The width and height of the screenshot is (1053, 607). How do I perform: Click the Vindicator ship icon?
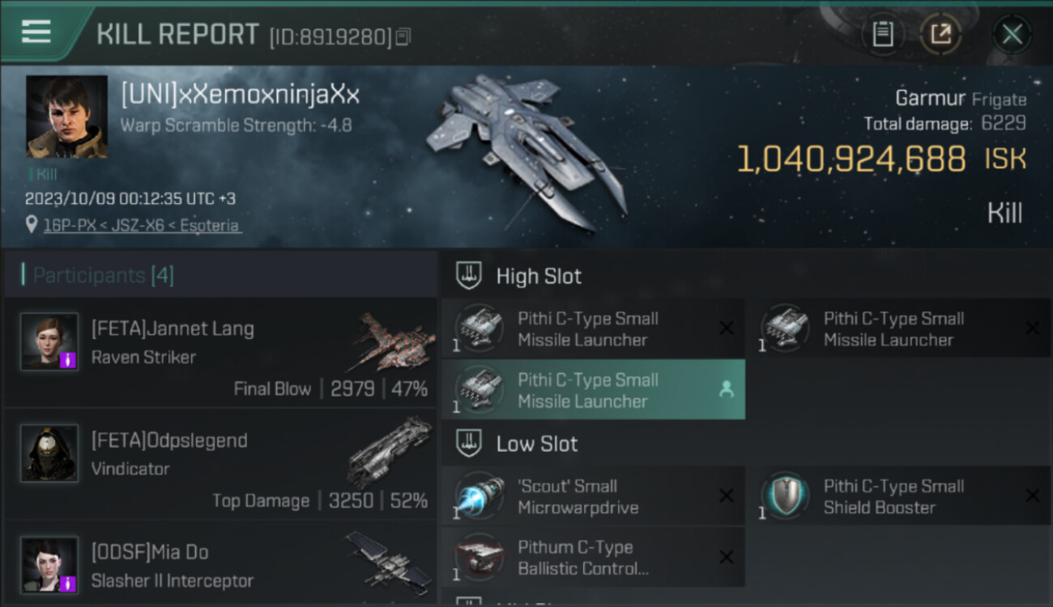(x=391, y=453)
